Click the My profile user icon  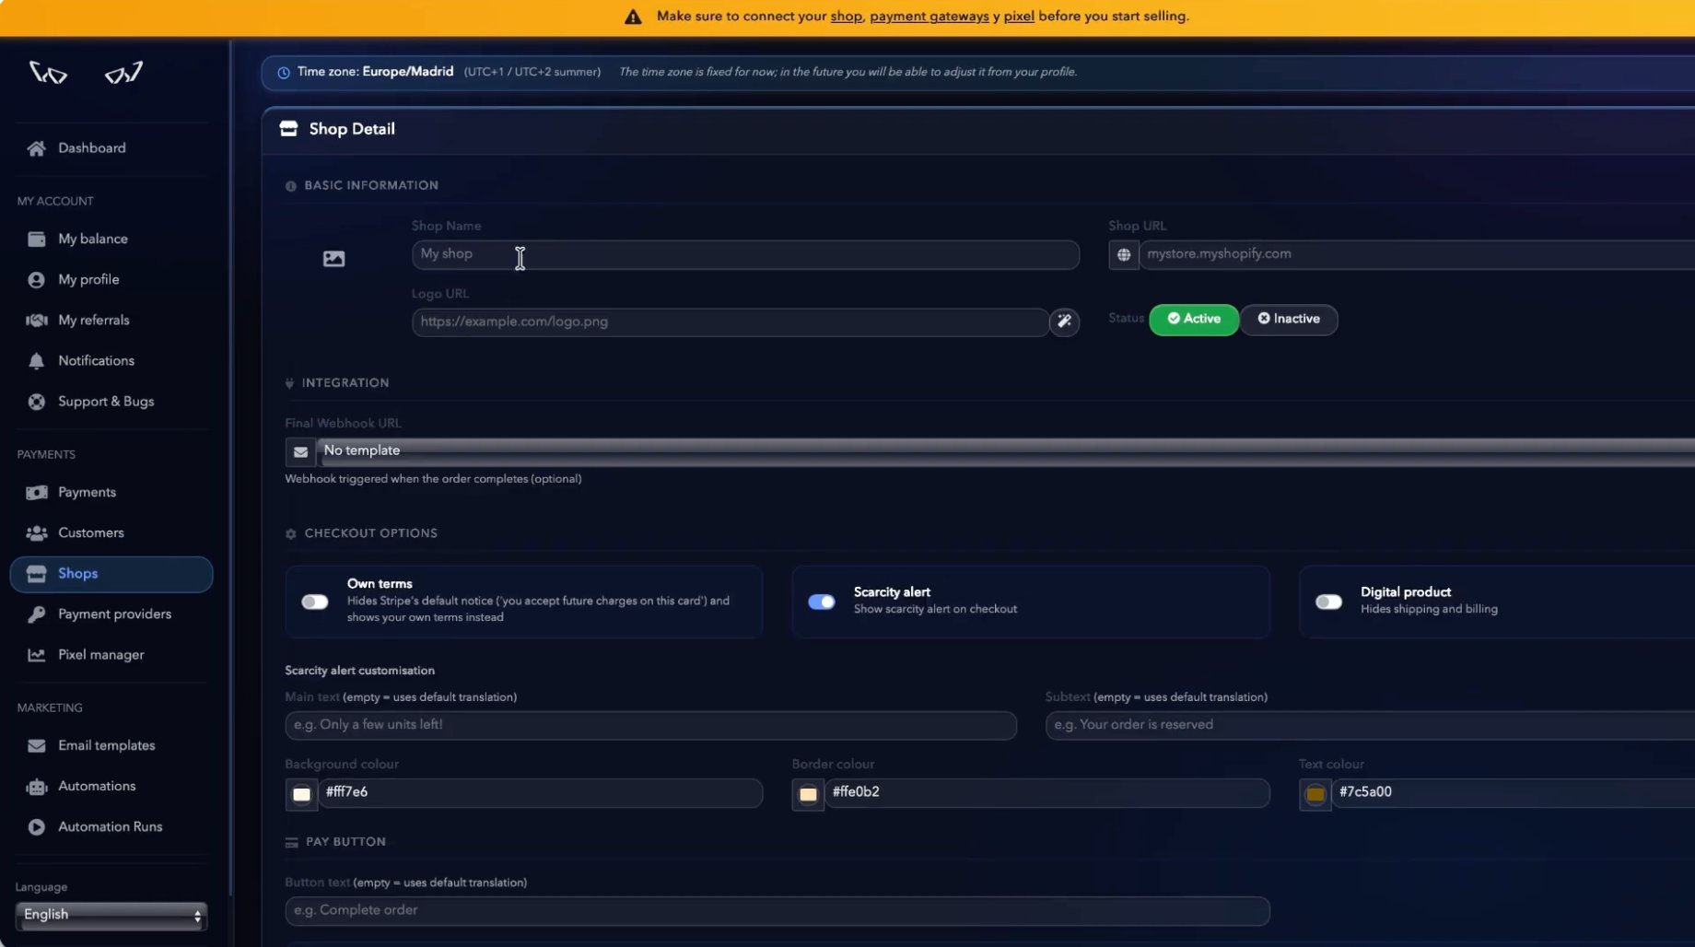click(x=36, y=280)
